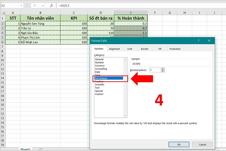
Task: Switch to the Fill tab
Action: pos(160,49)
